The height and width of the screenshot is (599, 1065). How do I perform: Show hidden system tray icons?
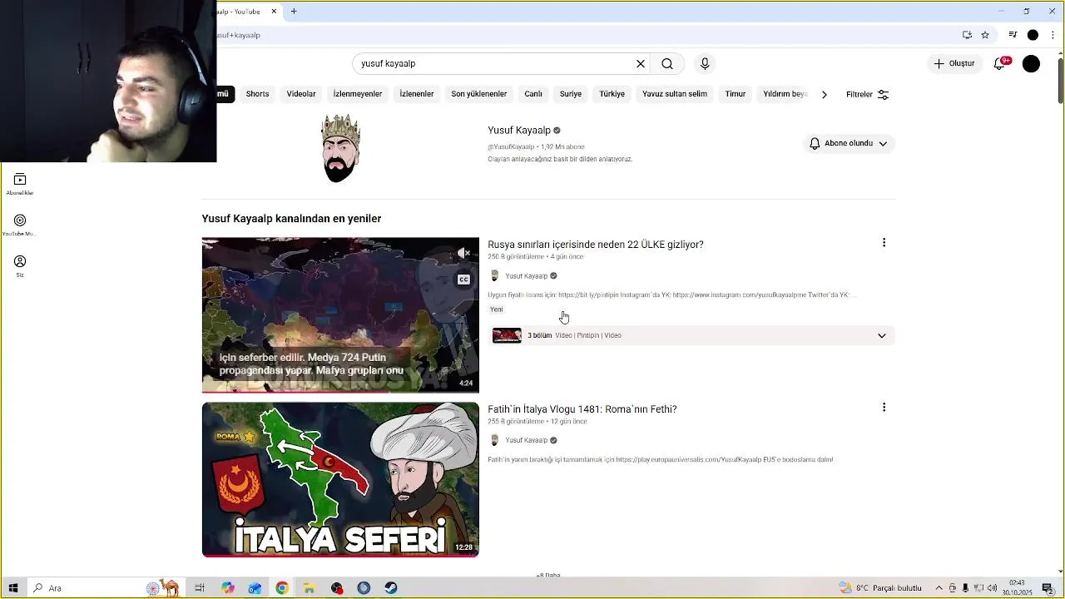[x=939, y=588]
